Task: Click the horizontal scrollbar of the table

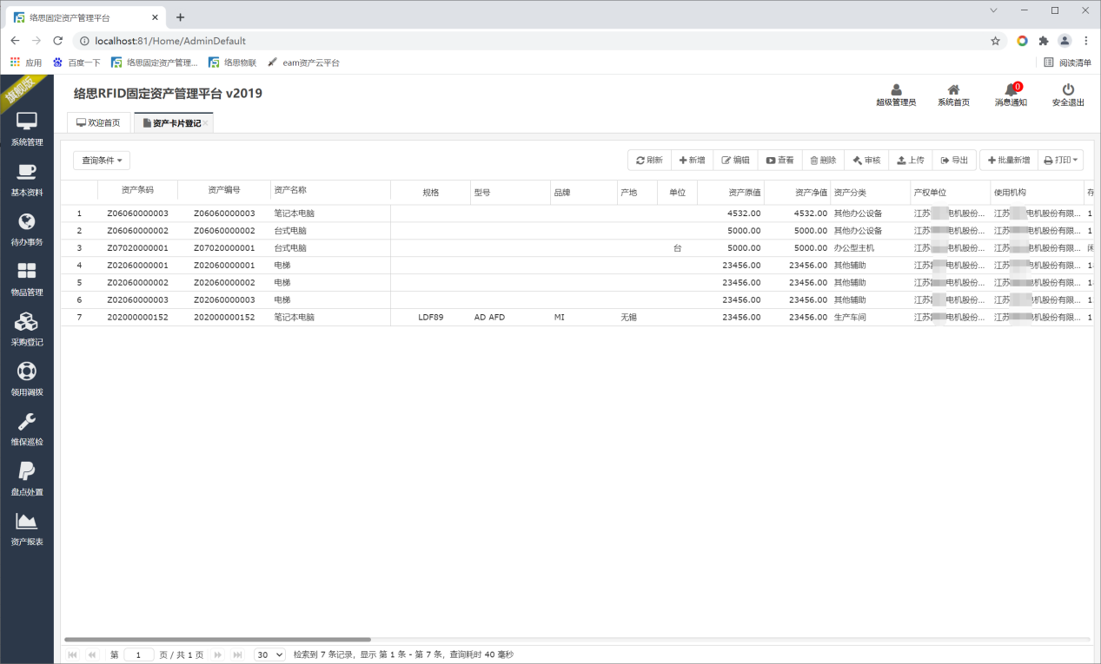Action: click(217, 640)
